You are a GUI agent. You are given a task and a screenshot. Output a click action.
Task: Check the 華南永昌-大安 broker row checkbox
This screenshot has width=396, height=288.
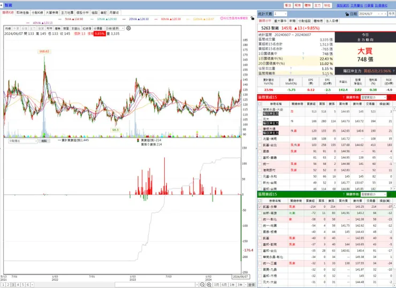[x=260, y=111]
